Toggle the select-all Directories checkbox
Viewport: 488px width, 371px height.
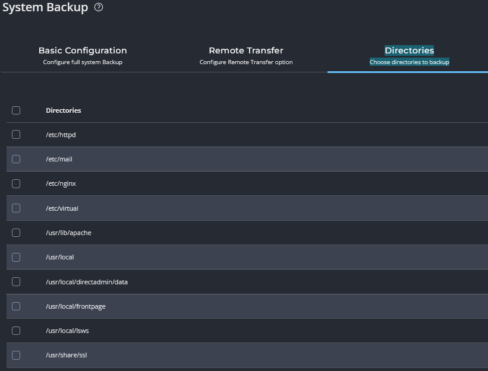tap(16, 110)
